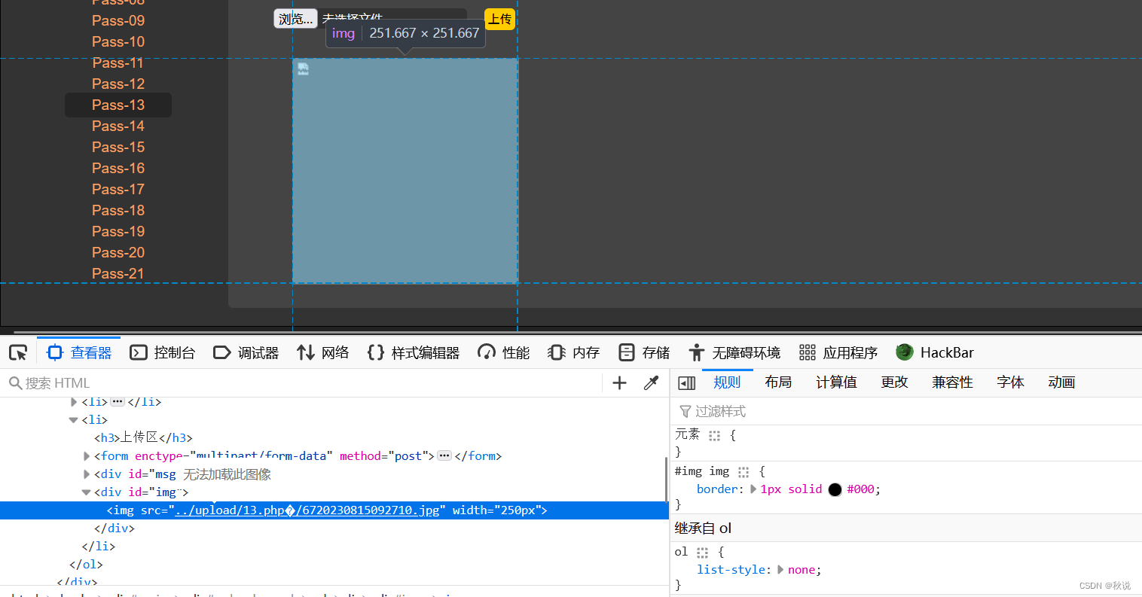Expand the form multipart/form-data node
This screenshot has height=597, width=1142.
pos(87,456)
